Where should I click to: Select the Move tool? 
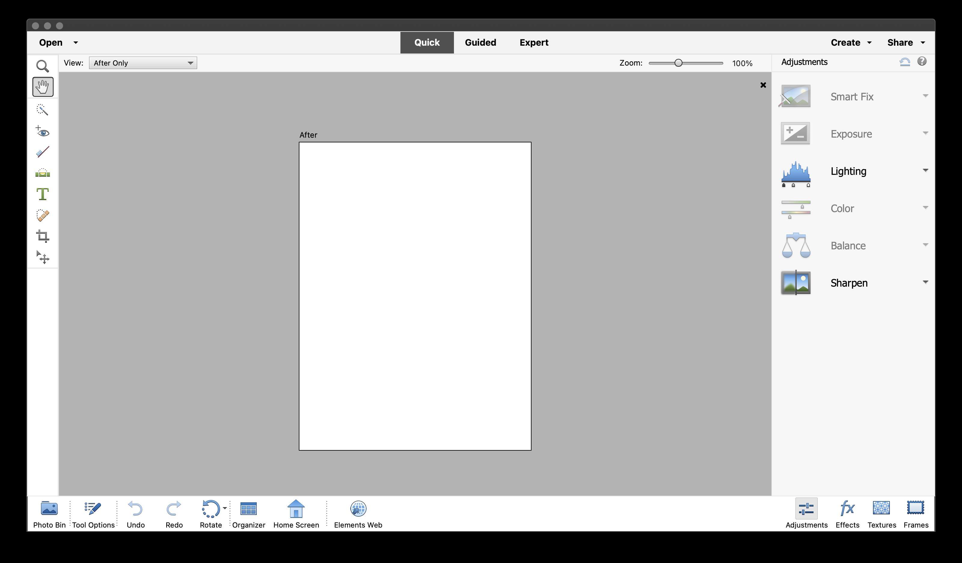(42, 257)
